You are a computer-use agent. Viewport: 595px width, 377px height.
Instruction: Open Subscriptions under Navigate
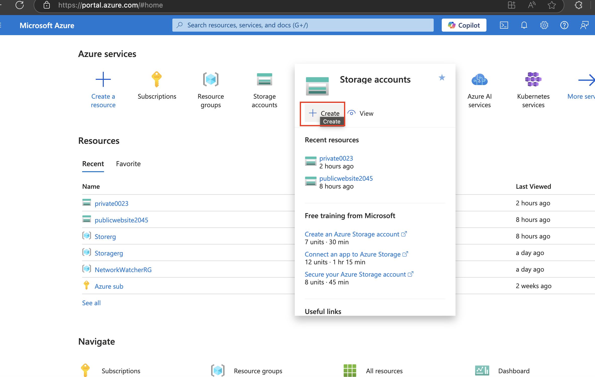tap(121, 371)
